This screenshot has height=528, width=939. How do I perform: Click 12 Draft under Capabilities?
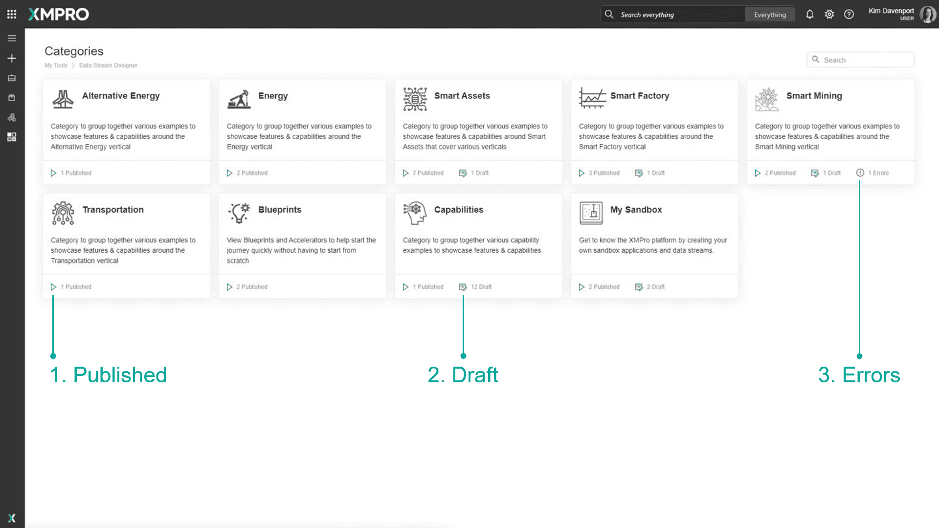pos(475,286)
